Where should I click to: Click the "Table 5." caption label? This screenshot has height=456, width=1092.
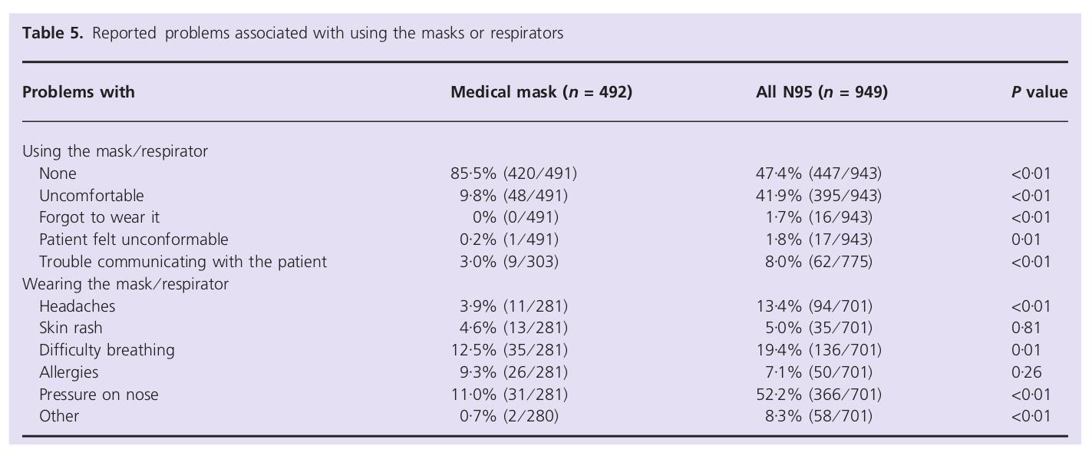52,33
